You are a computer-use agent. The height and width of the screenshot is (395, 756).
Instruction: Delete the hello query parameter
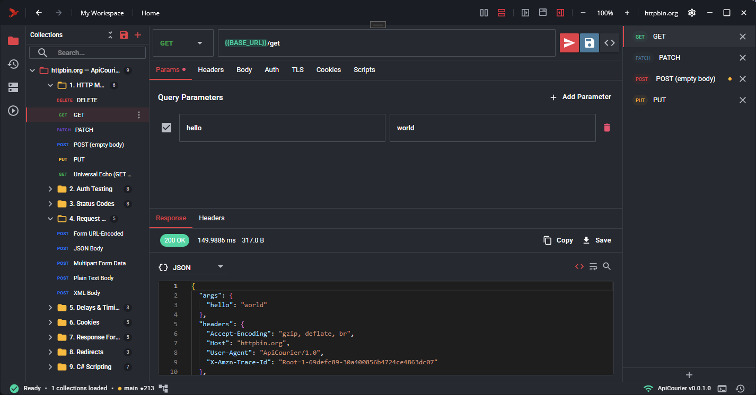click(607, 128)
